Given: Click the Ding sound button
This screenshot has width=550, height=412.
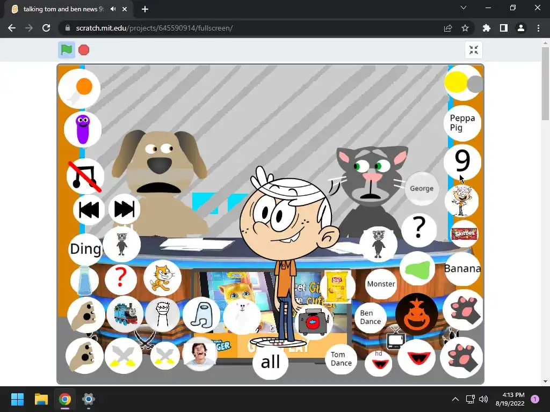Looking at the screenshot, I should pos(85,249).
